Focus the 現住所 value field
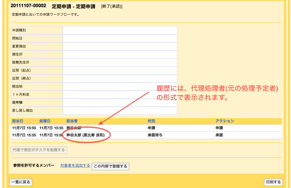The height and width of the screenshot is (188, 291). [x=120, y=54]
